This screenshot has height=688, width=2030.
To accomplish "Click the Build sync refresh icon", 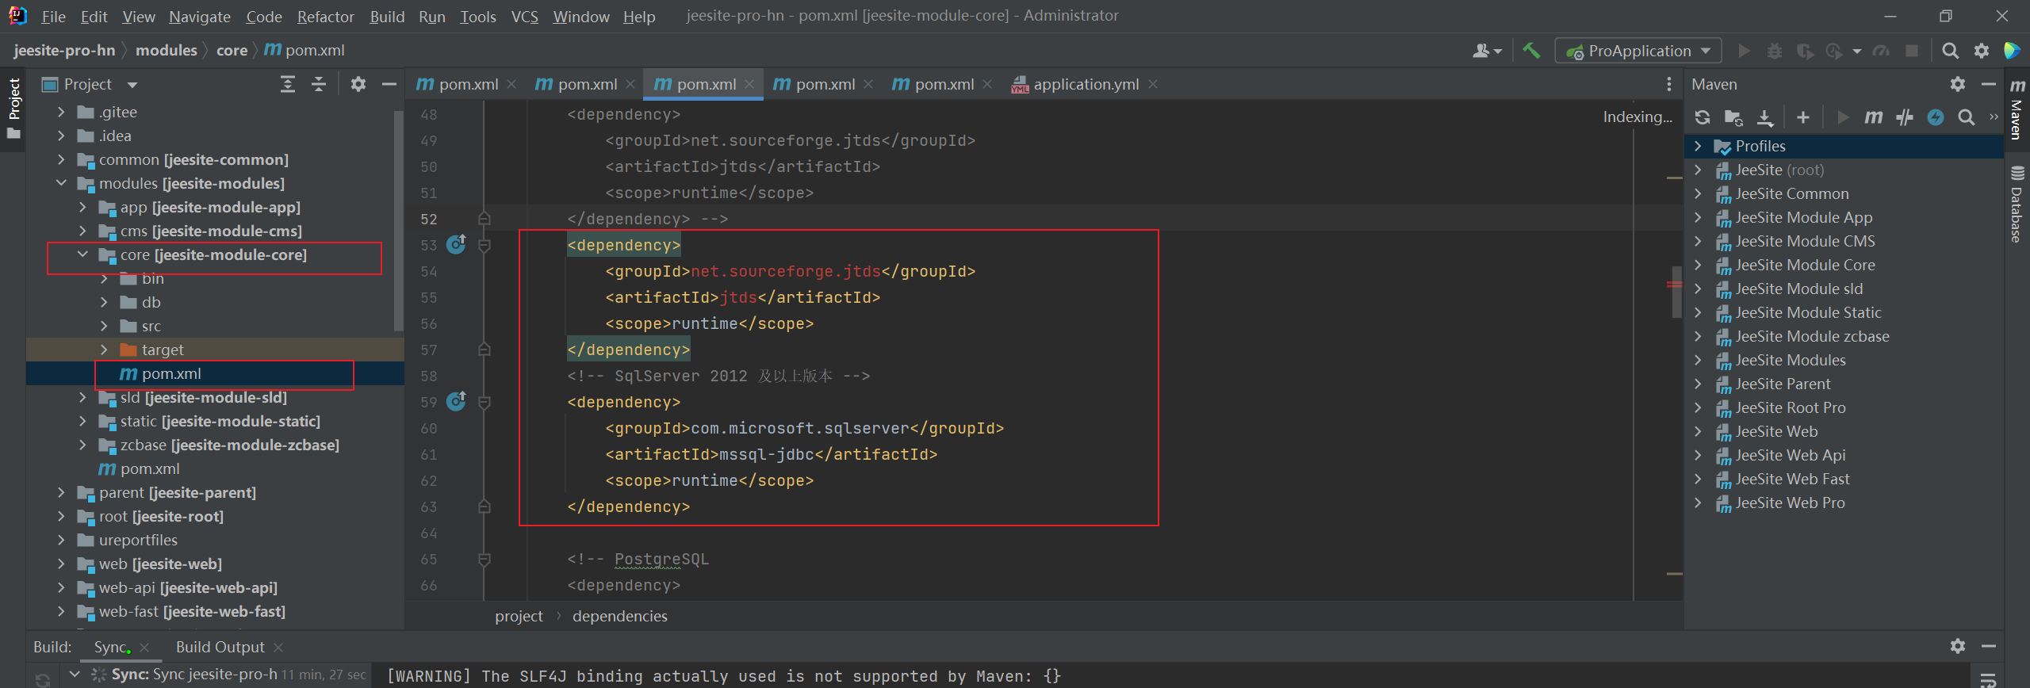I will point(43,679).
